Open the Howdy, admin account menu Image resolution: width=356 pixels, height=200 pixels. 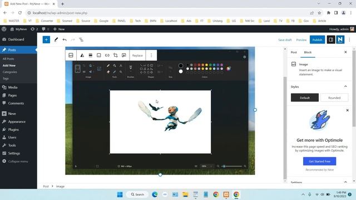(342, 29)
